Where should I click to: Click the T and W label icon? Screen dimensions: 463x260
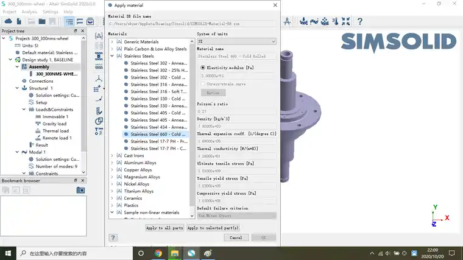pyautogui.click(x=99, y=132)
